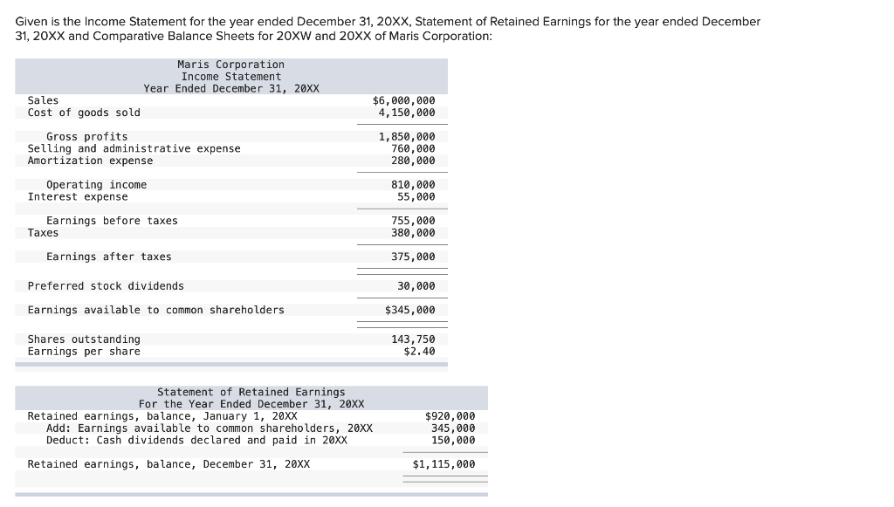
Task: Select the Earnings before taxes label
Action: [112, 220]
